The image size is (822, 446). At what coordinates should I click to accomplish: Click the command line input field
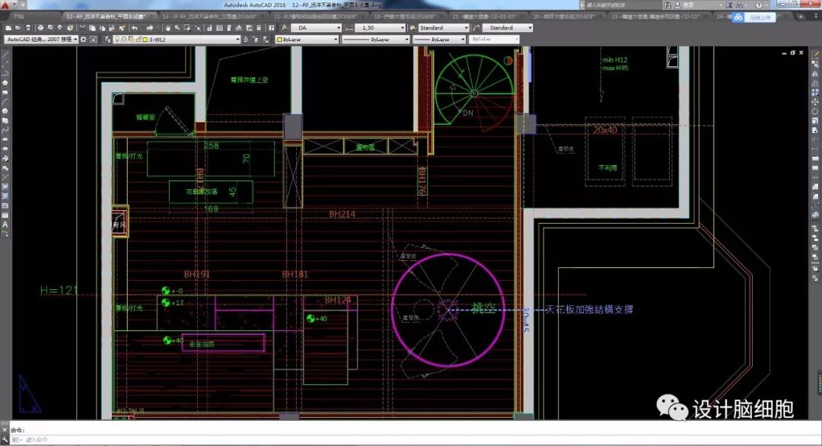point(228,439)
